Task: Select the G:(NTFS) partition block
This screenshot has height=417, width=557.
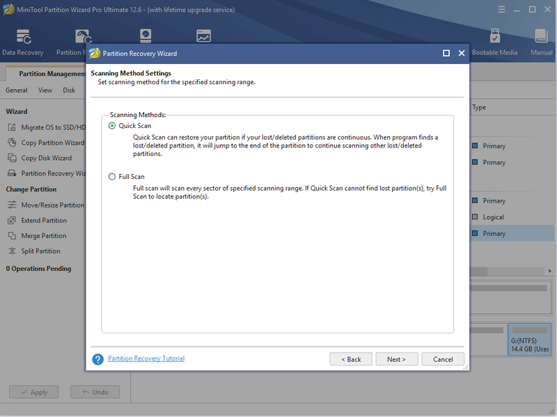Action: 530,339
